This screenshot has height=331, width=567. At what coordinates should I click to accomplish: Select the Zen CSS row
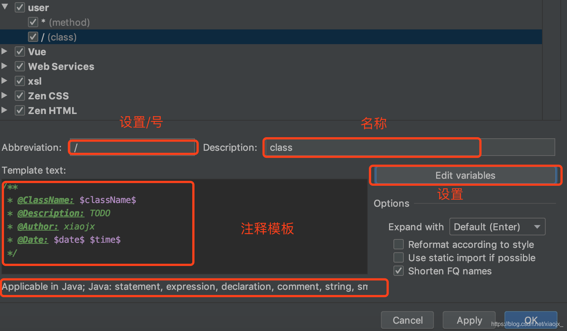[271, 96]
